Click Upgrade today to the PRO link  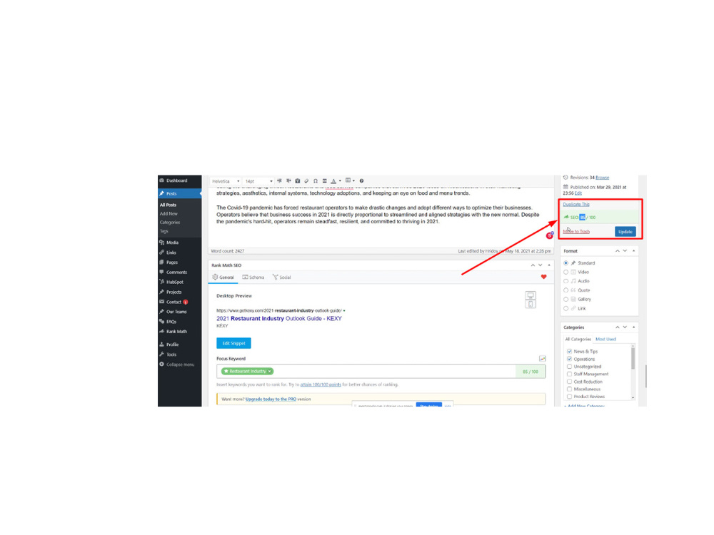coord(271,399)
